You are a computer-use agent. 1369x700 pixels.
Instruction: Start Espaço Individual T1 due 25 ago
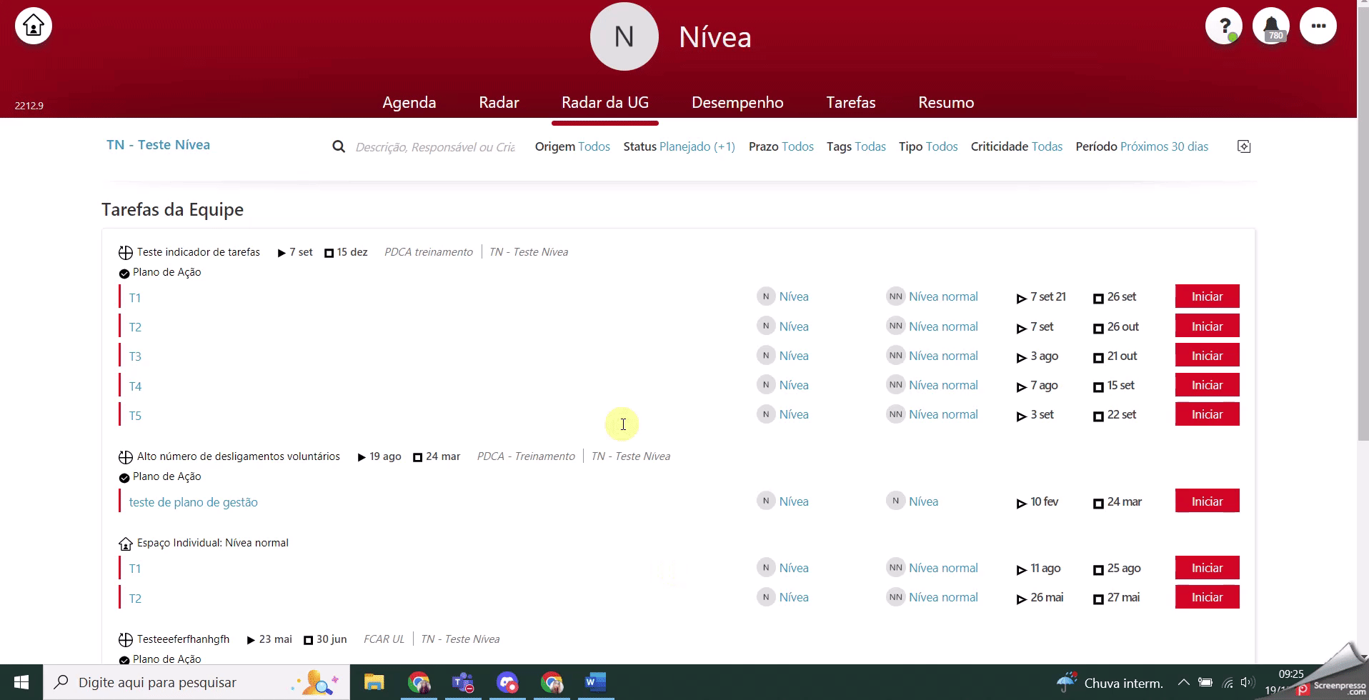(1207, 568)
